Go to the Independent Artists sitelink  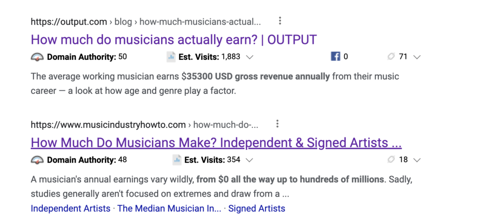[x=71, y=208]
